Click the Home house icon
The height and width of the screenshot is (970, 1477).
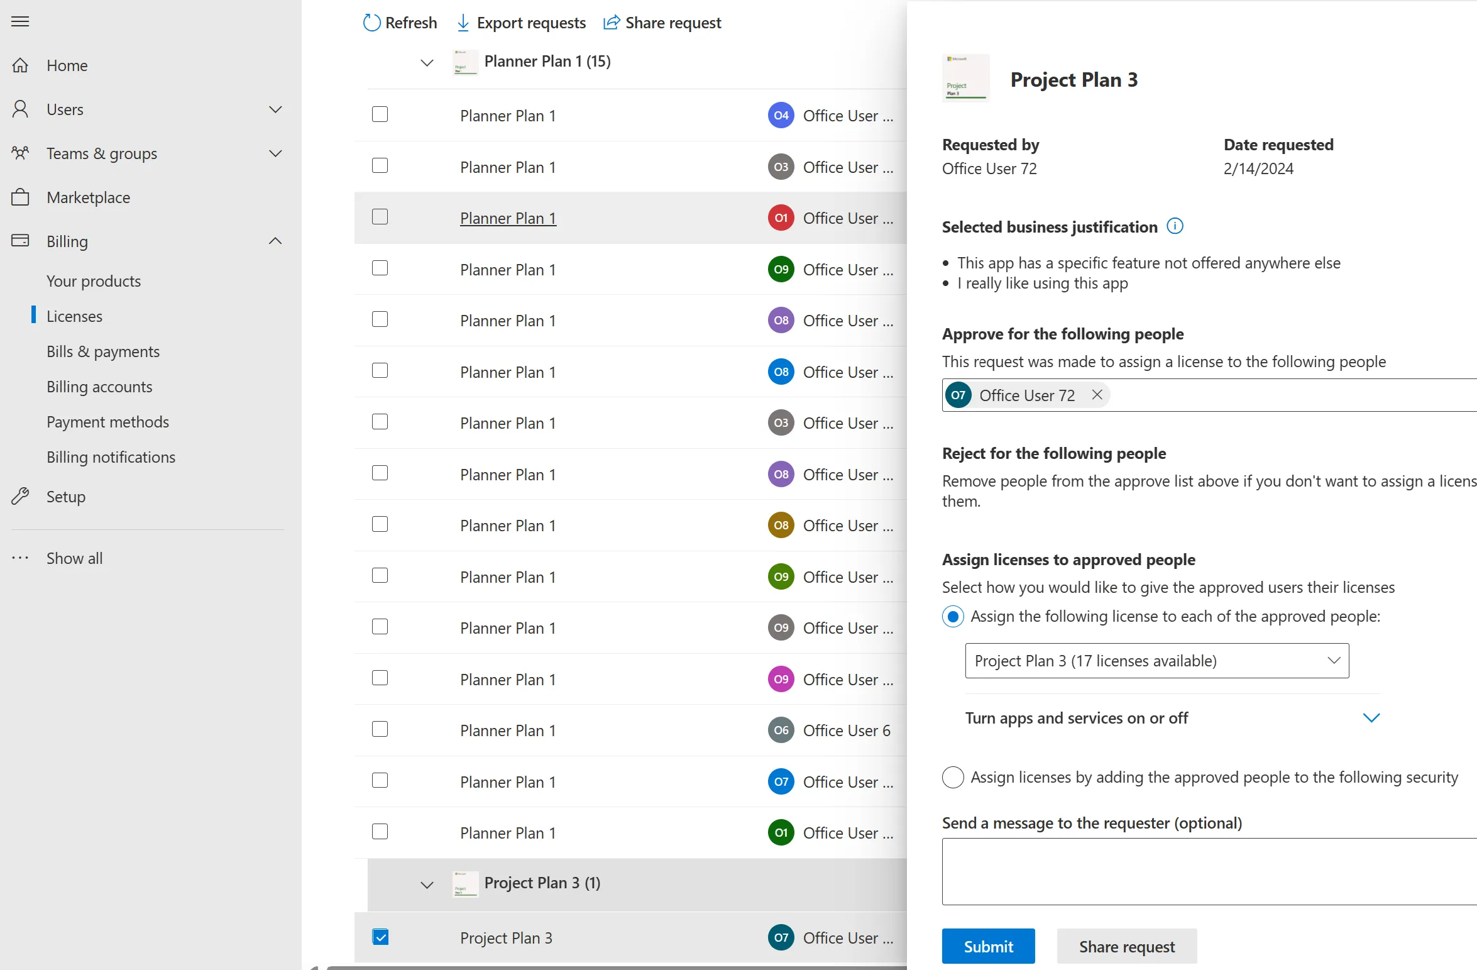click(x=20, y=65)
